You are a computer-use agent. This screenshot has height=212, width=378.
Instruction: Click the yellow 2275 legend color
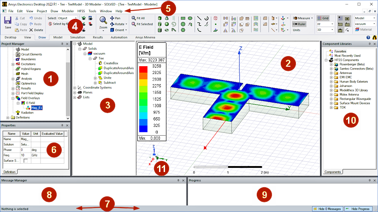coord(143,83)
